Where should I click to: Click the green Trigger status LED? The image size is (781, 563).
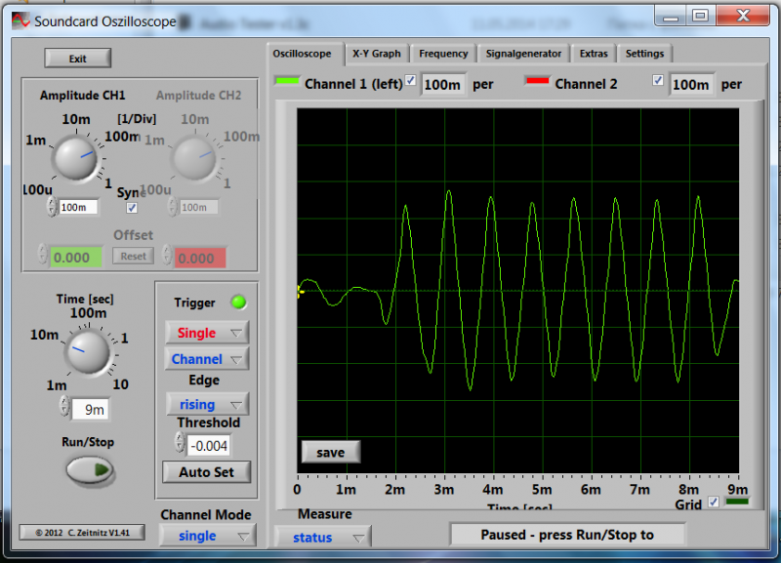click(x=238, y=302)
